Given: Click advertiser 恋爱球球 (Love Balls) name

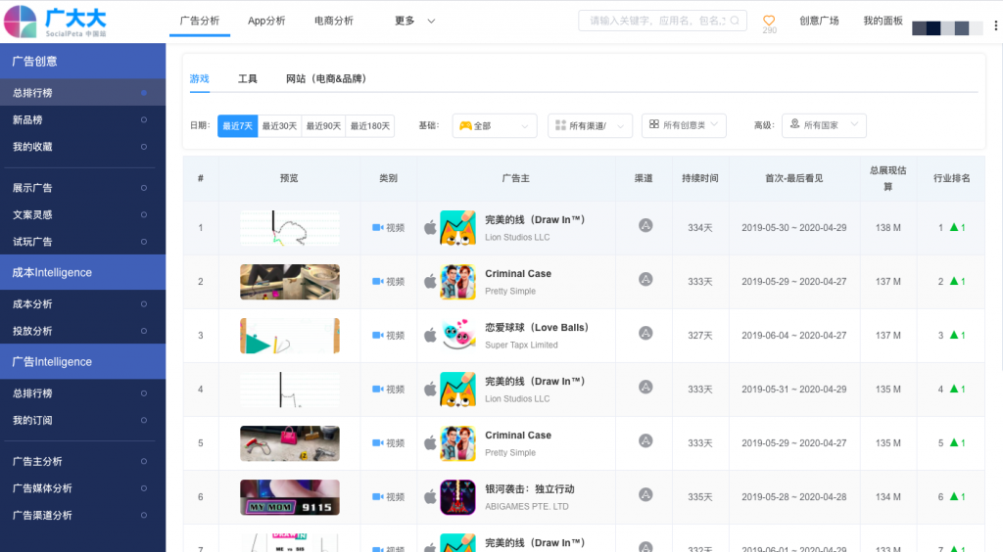Looking at the screenshot, I should pos(537,327).
